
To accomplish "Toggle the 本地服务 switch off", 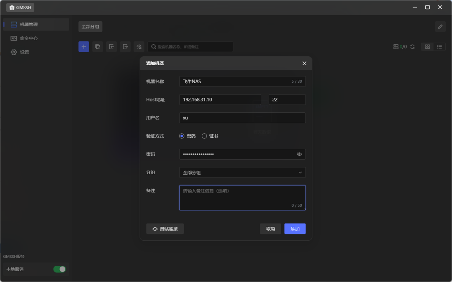I will point(59,269).
